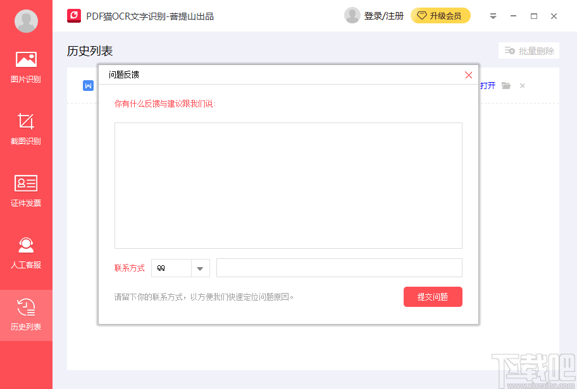
Task: Switch to 证件发票 recognition mode
Action: click(x=26, y=189)
